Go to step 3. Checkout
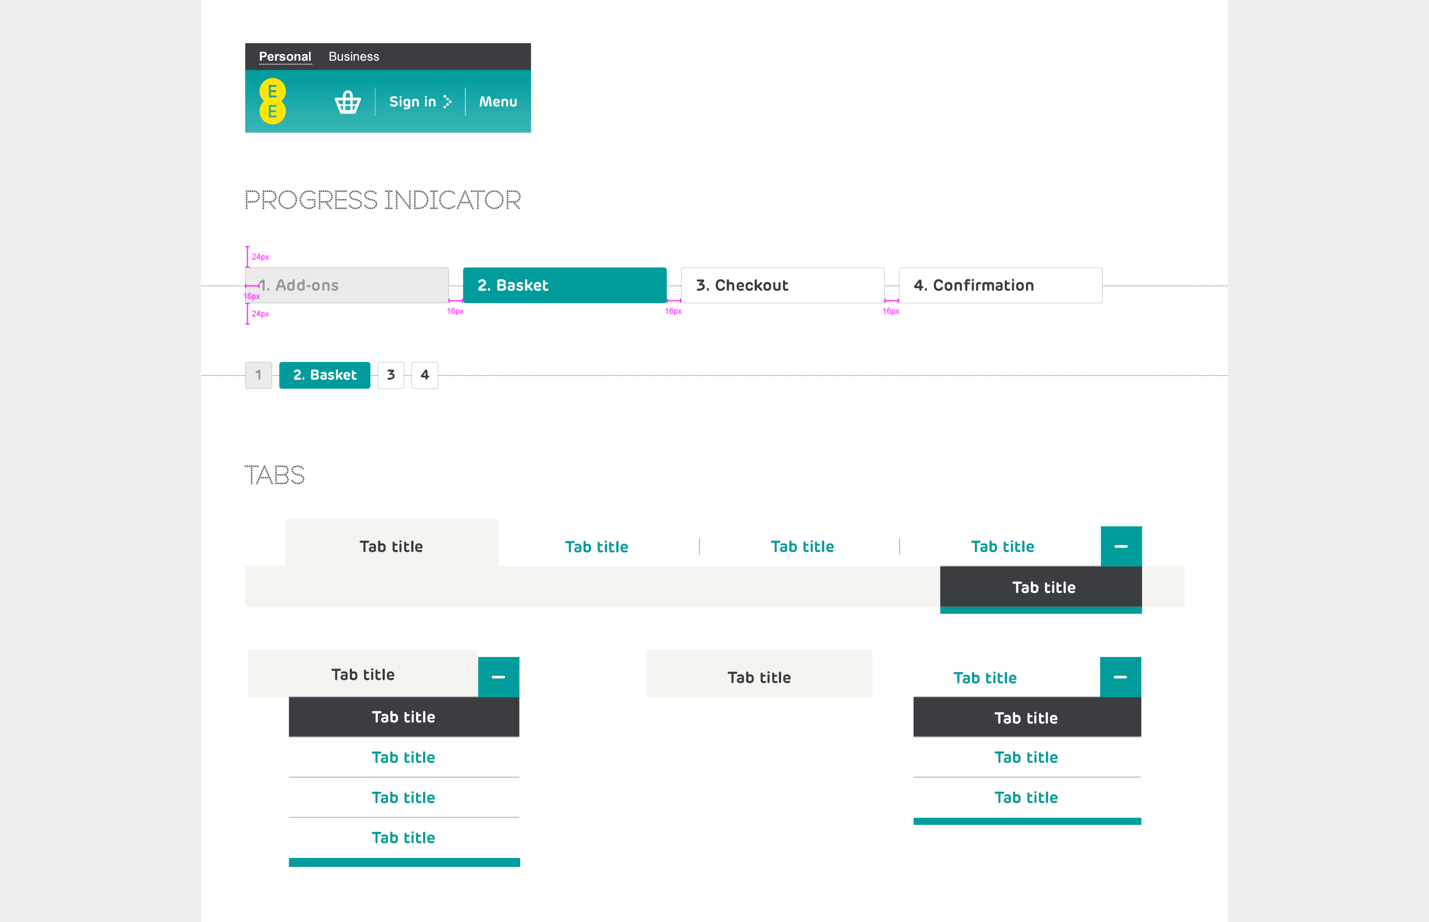 tap(782, 285)
